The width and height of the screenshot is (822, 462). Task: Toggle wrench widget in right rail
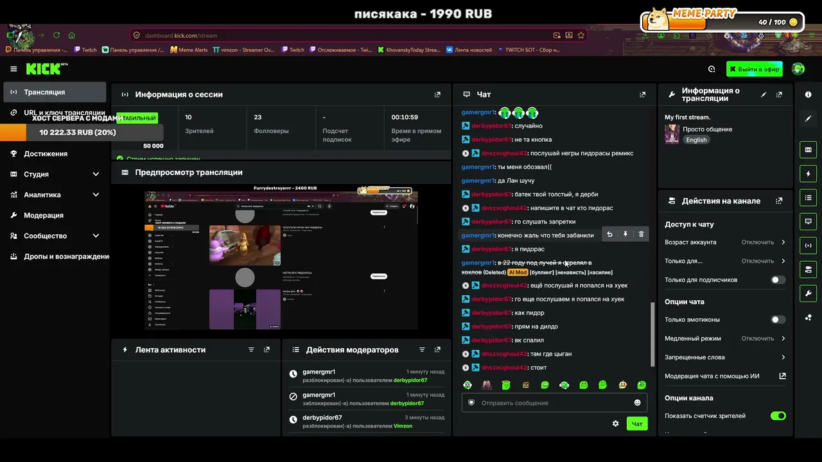coord(808,293)
